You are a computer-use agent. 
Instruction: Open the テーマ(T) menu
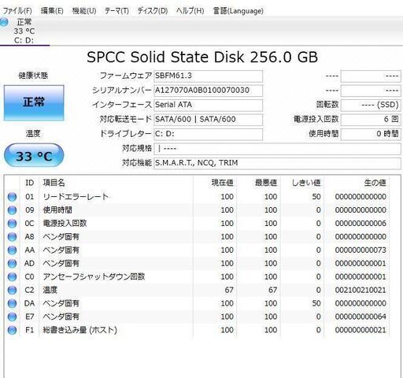(116, 11)
